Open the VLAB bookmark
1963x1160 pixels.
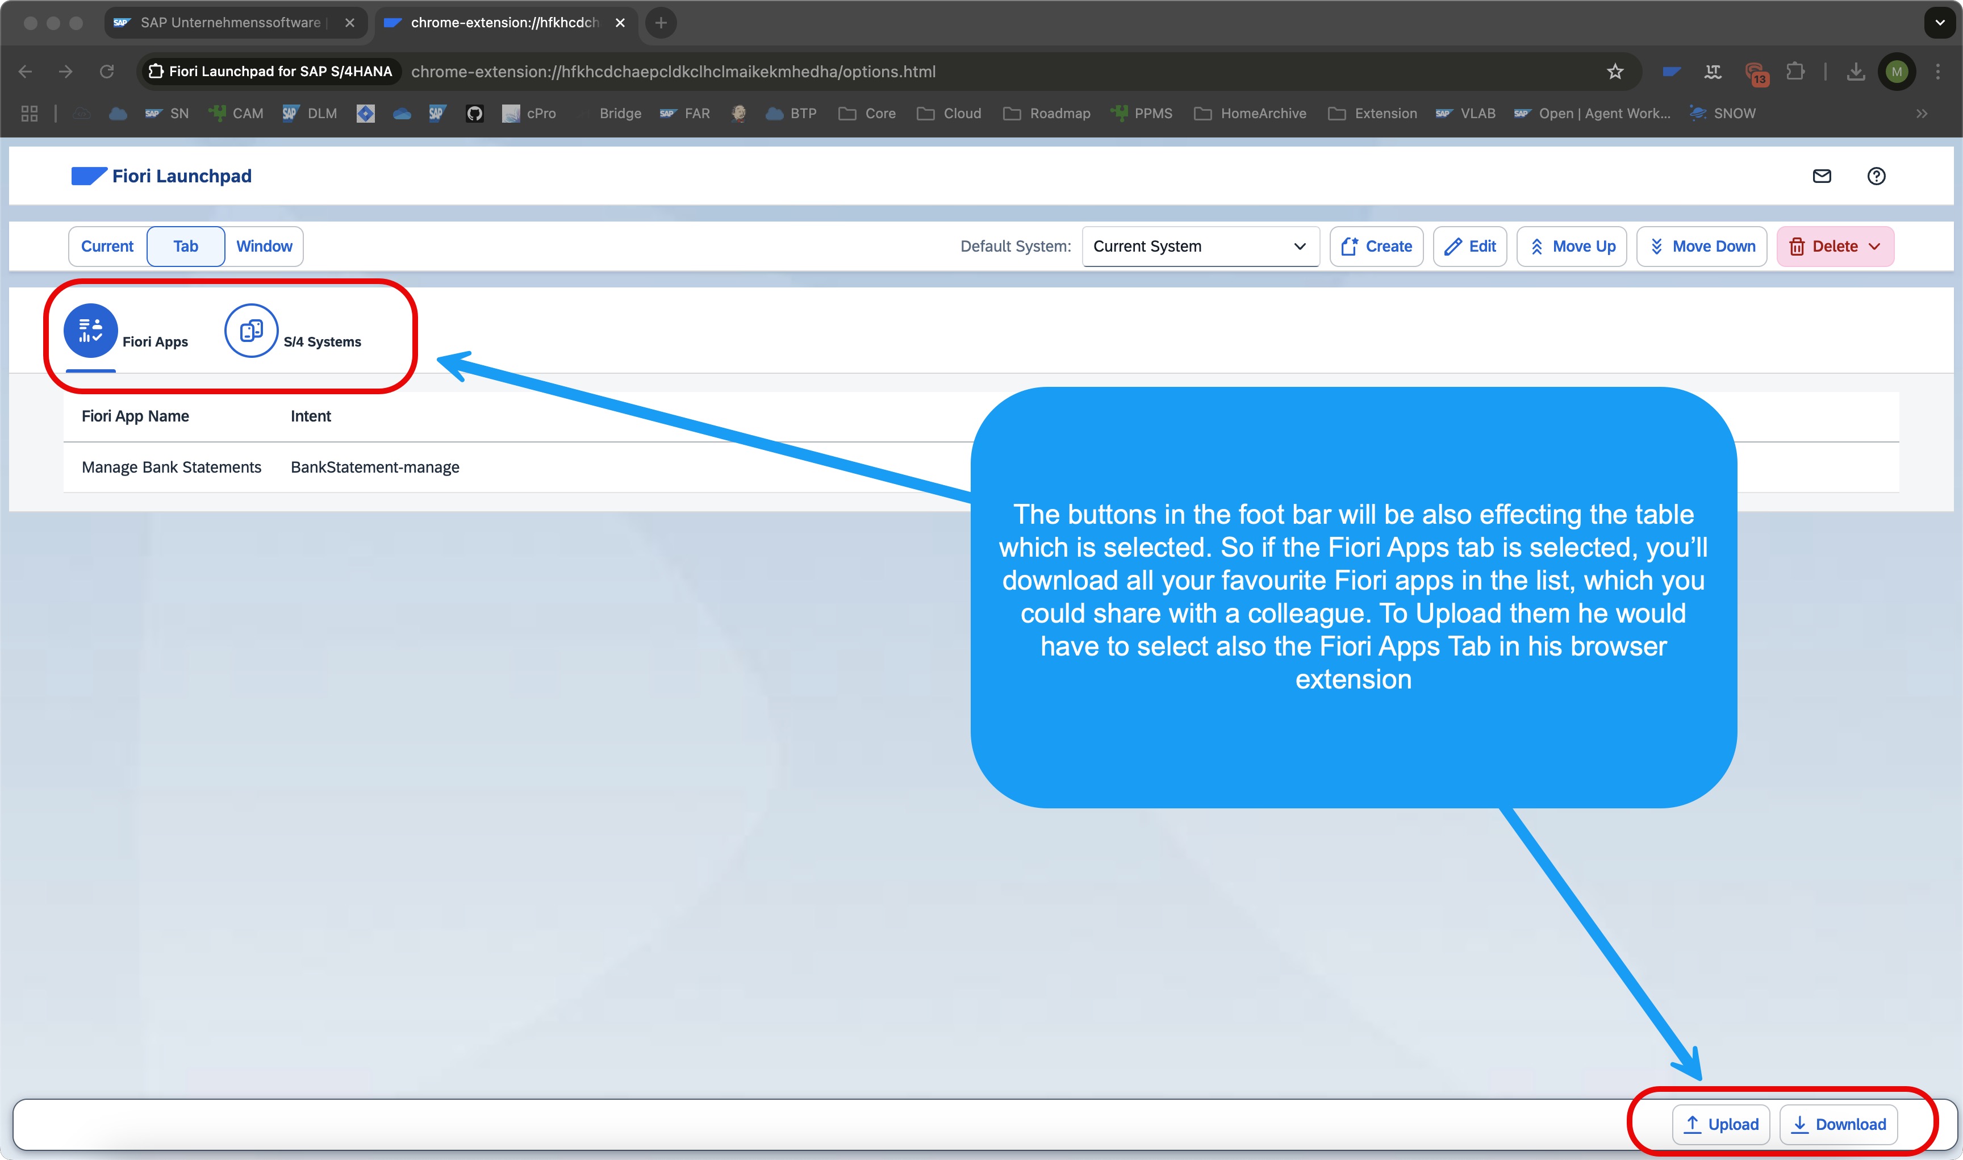pyautogui.click(x=1465, y=114)
